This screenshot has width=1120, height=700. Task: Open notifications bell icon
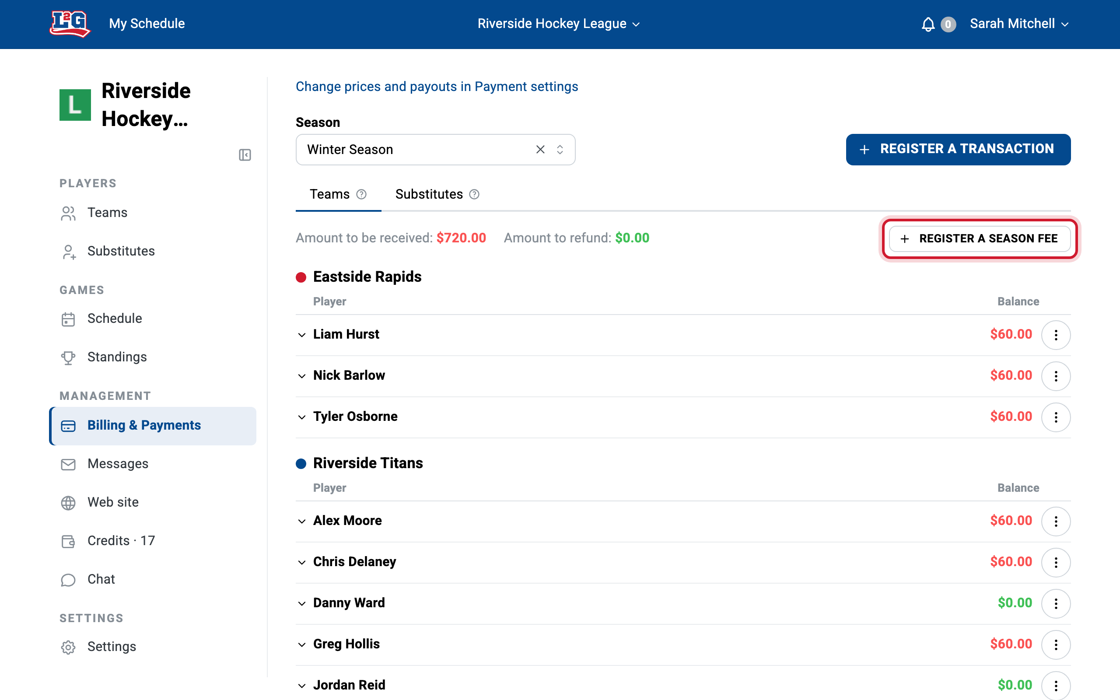[x=928, y=24]
